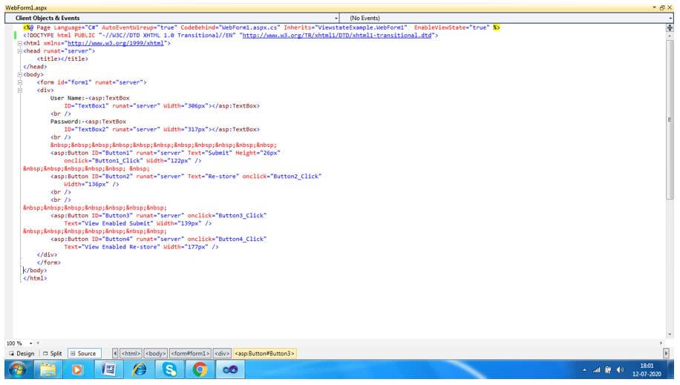Select the WebForm1.aspx document tab

pos(26,8)
